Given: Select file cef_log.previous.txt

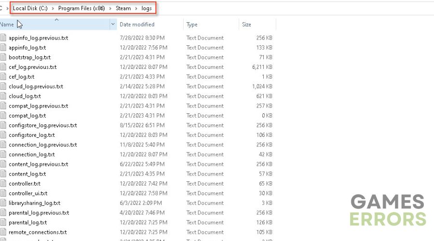Looking at the screenshot, I should coord(33,67).
